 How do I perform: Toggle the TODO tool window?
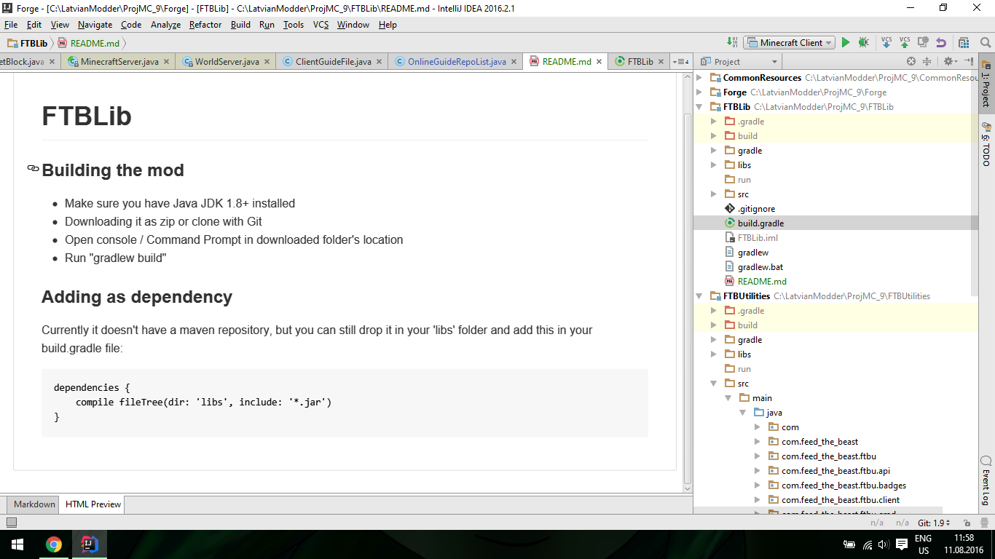pos(986,145)
